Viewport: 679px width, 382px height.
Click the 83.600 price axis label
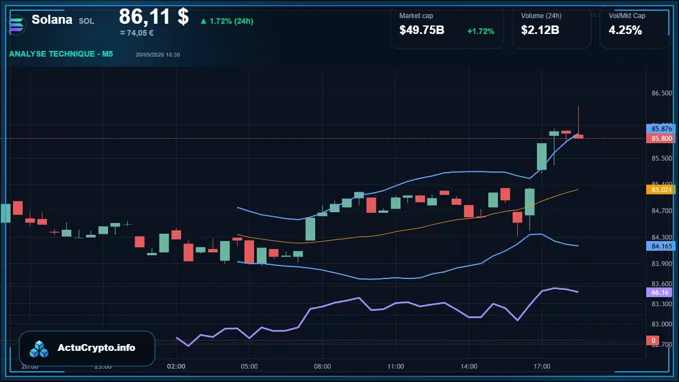[x=661, y=284]
